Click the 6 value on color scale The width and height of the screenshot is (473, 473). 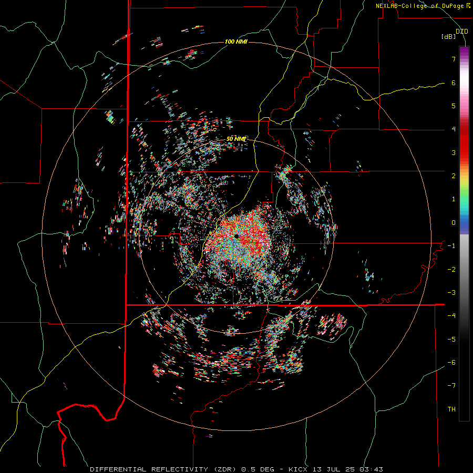click(454, 83)
